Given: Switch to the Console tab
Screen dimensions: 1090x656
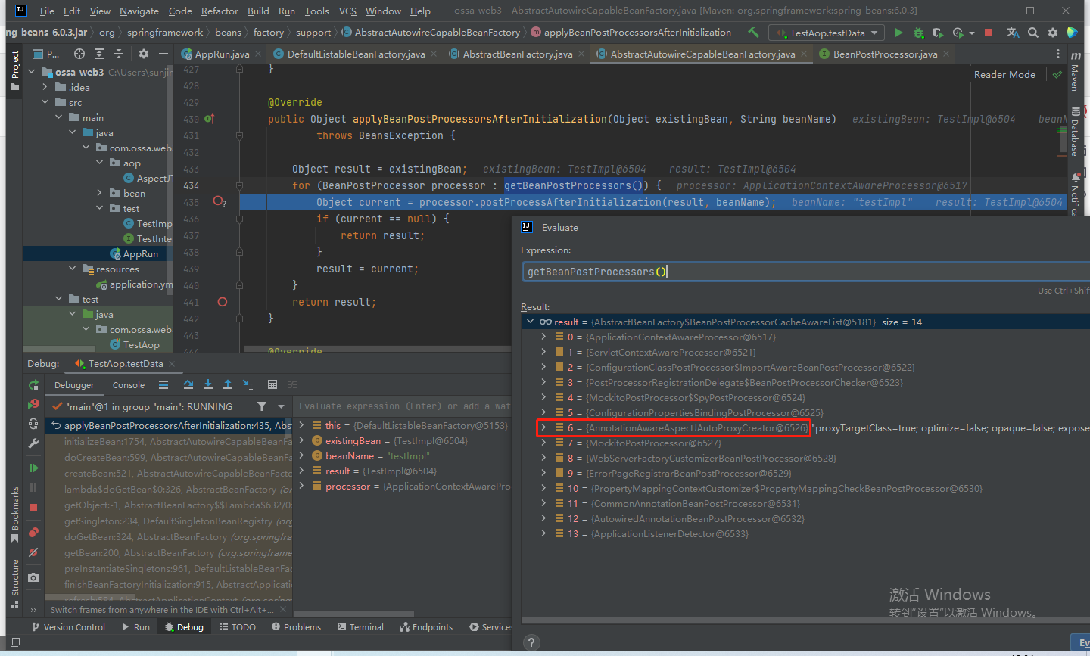Looking at the screenshot, I should coord(129,384).
